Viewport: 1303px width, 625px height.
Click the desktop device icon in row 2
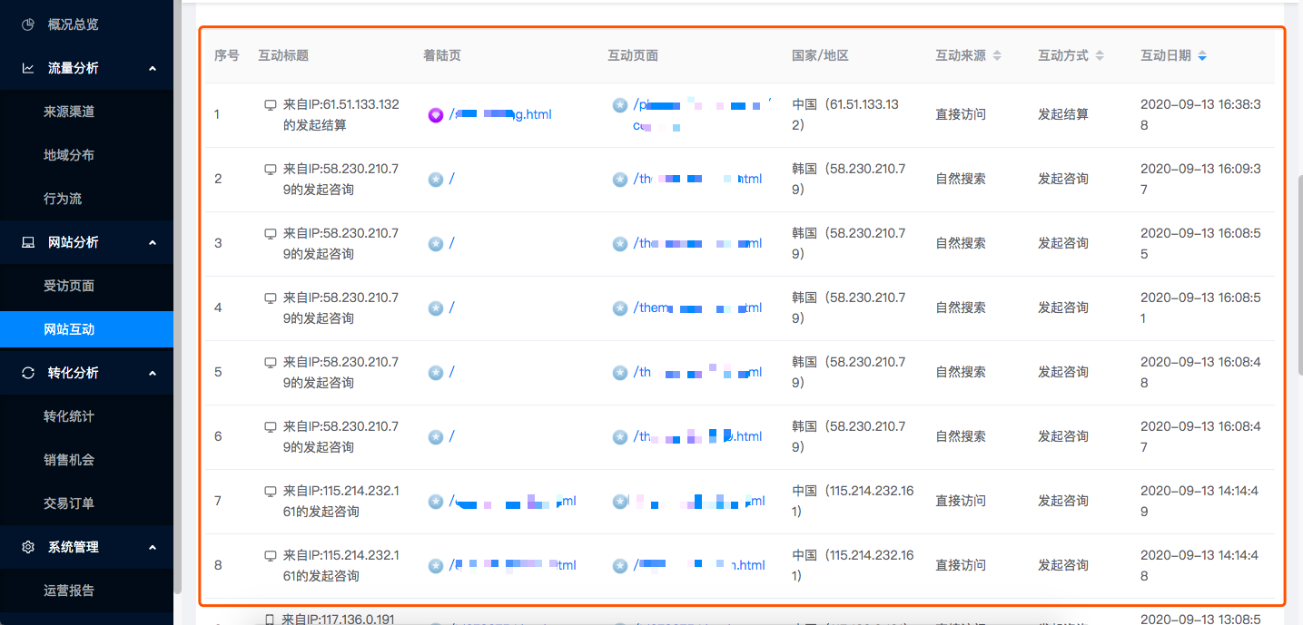click(270, 170)
